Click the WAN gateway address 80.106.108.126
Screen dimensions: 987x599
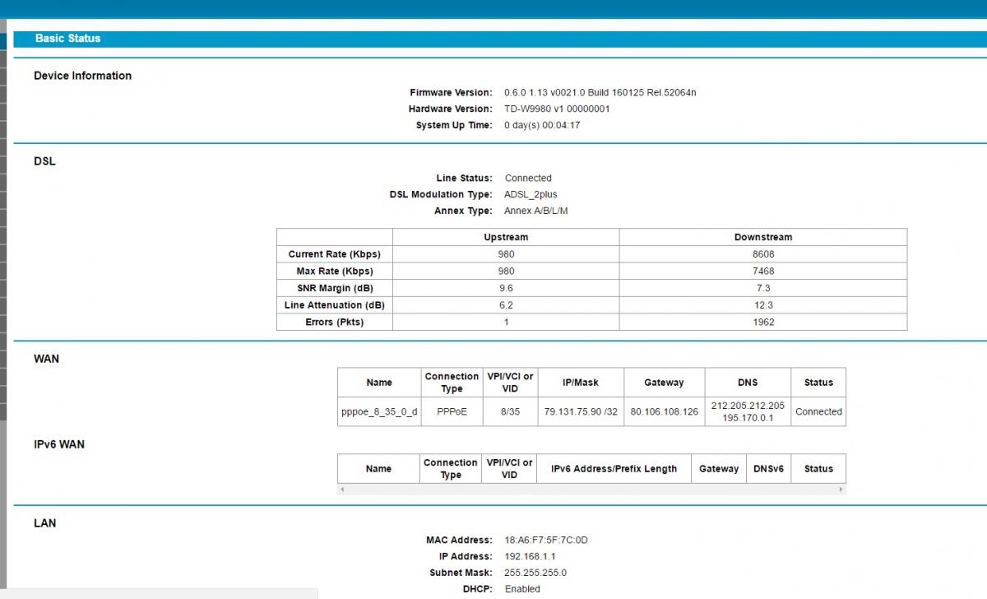point(664,411)
